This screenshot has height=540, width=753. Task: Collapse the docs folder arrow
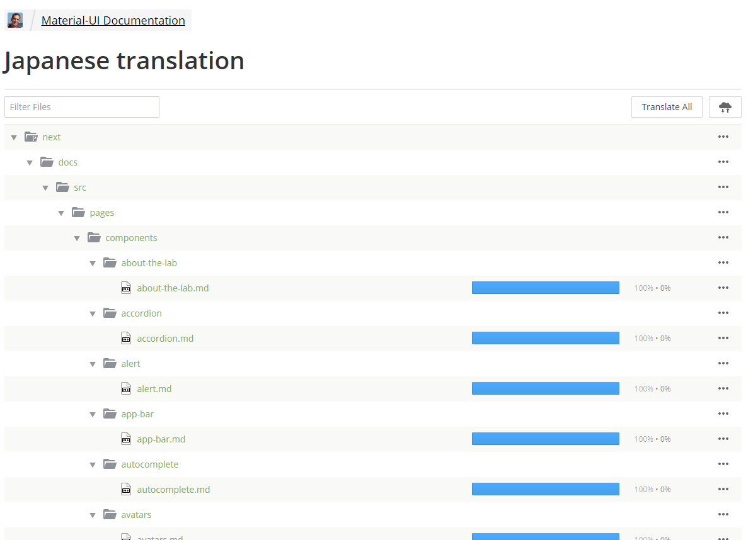30,163
